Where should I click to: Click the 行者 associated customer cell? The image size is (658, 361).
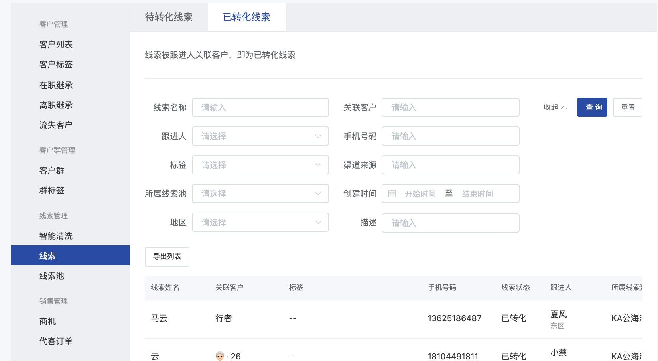point(224,318)
